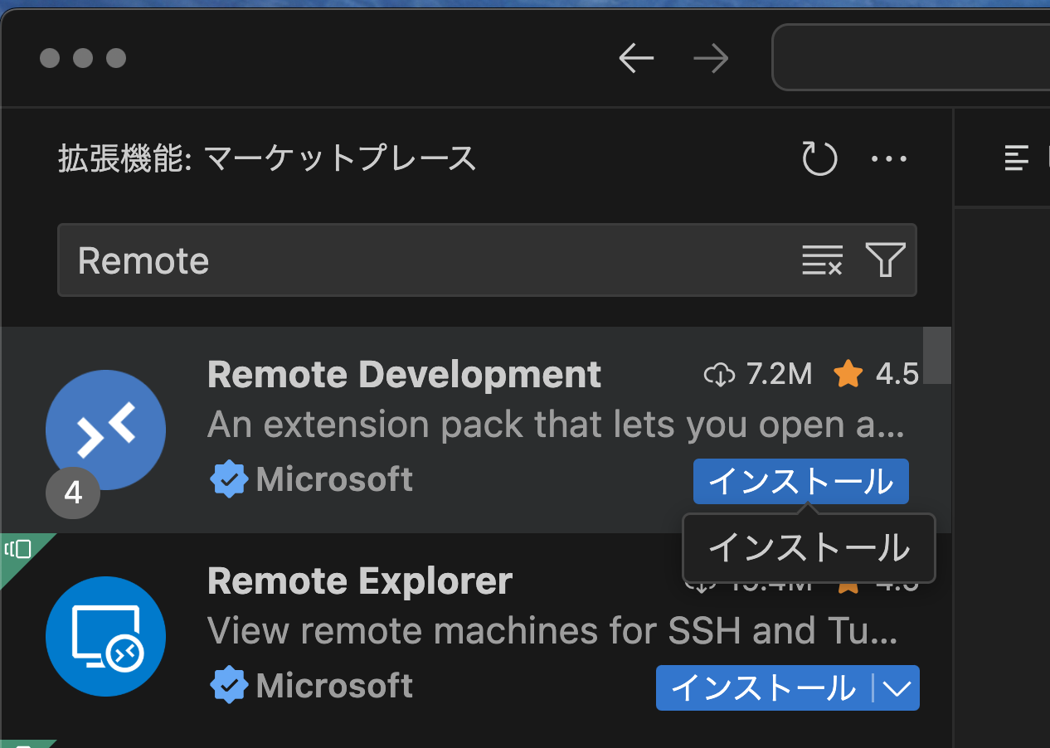1050x748 pixels.
Task: Go forward with the right arrow
Action: coord(711,58)
